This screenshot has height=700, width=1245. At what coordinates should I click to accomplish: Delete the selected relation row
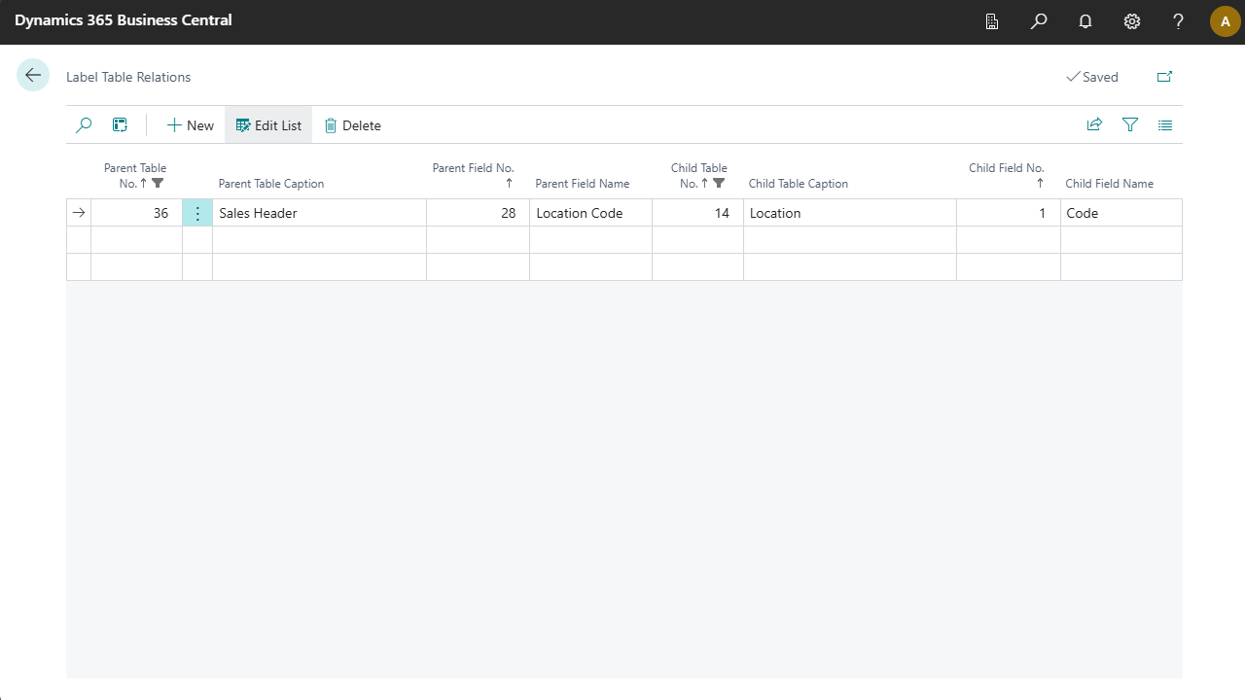pyautogui.click(x=352, y=125)
